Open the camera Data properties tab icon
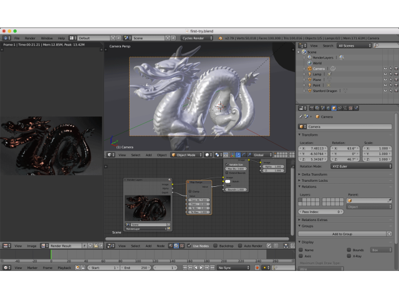Image resolution: width=399 pixels, height=299 pixels. point(345,108)
